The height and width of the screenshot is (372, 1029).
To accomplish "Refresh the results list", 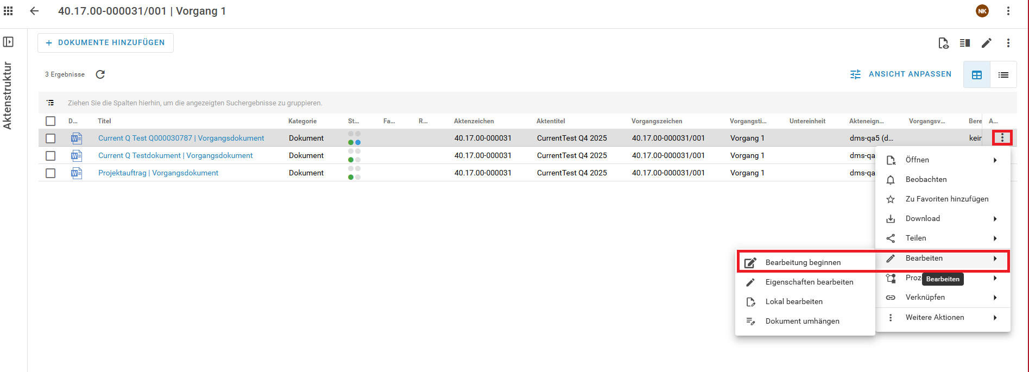I will coord(100,74).
